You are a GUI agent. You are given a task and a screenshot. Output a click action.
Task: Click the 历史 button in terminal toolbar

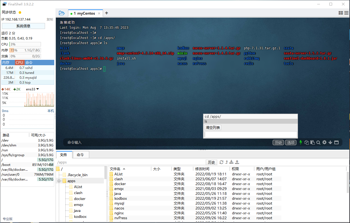tap(278, 143)
